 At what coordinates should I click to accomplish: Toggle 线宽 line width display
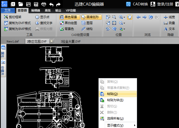click(x=169, y=17)
